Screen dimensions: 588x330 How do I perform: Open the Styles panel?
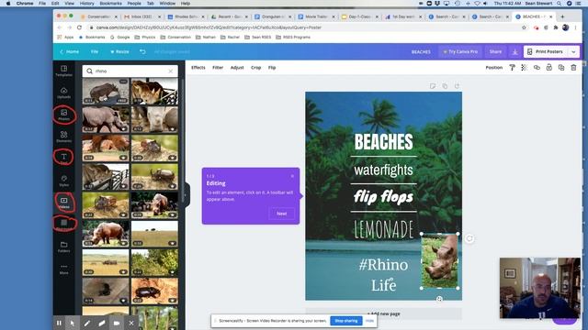pyautogui.click(x=63, y=181)
